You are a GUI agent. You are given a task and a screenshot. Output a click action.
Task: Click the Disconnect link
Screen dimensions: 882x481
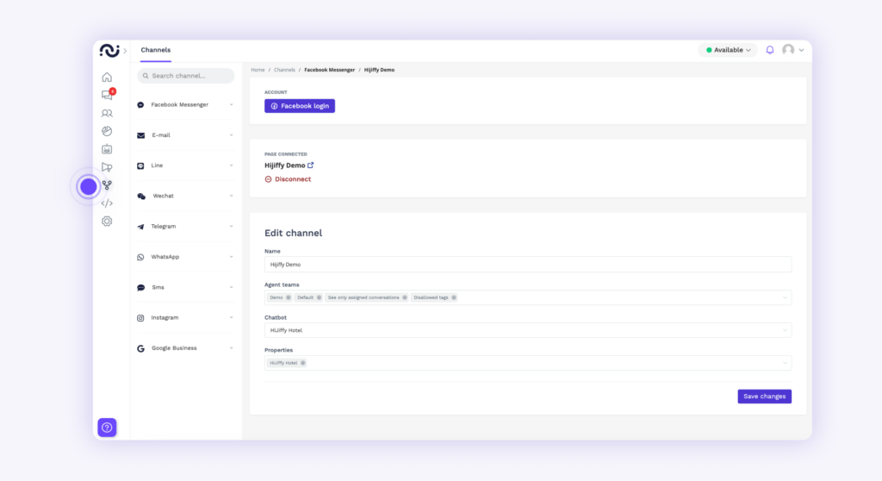pos(289,179)
